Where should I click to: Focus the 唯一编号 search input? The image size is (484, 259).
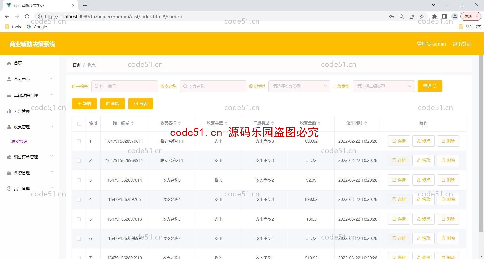click(x=124, y=86)
